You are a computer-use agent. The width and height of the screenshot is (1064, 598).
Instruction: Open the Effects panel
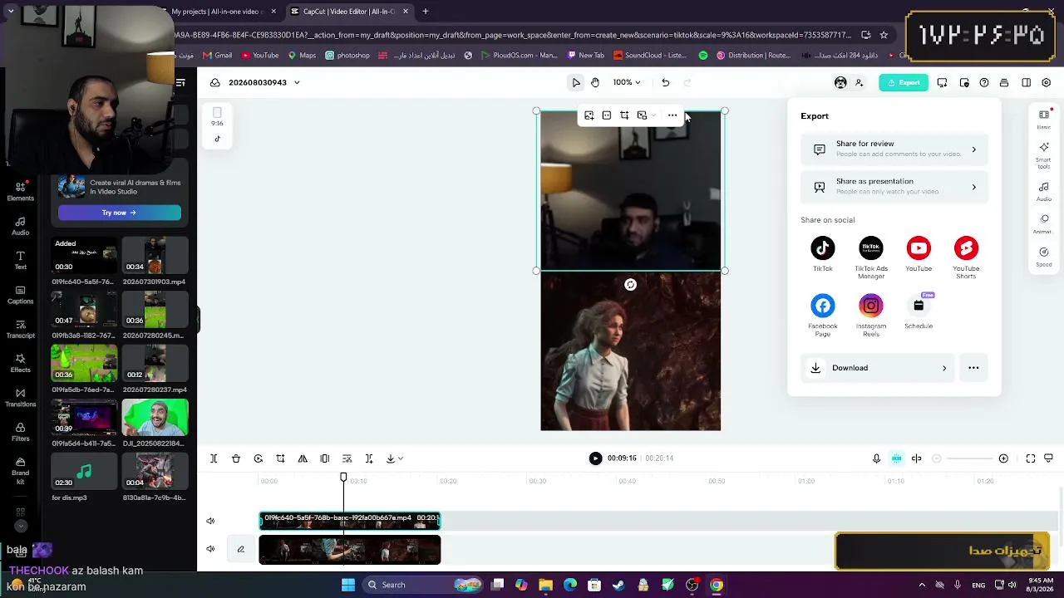click(x=21, y=363)
